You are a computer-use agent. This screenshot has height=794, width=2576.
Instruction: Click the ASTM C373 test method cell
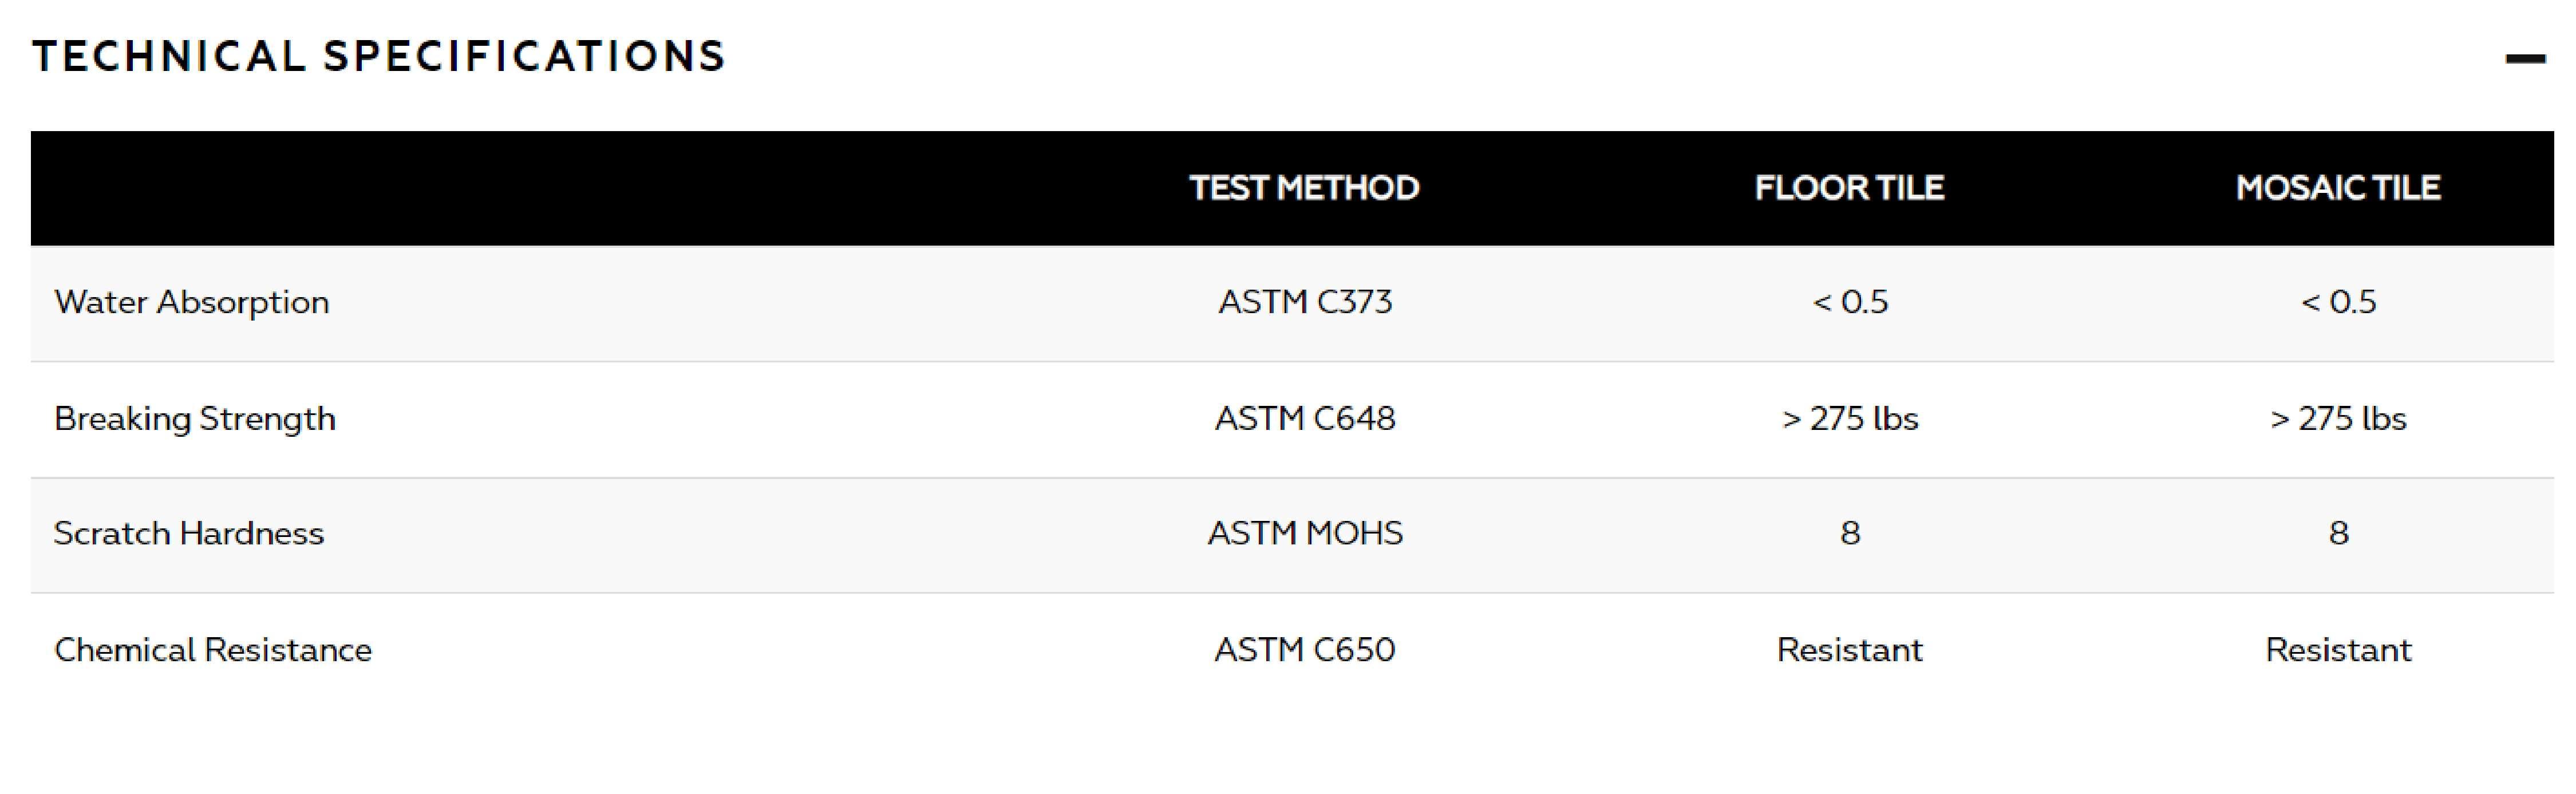[x=1304, y=302]
